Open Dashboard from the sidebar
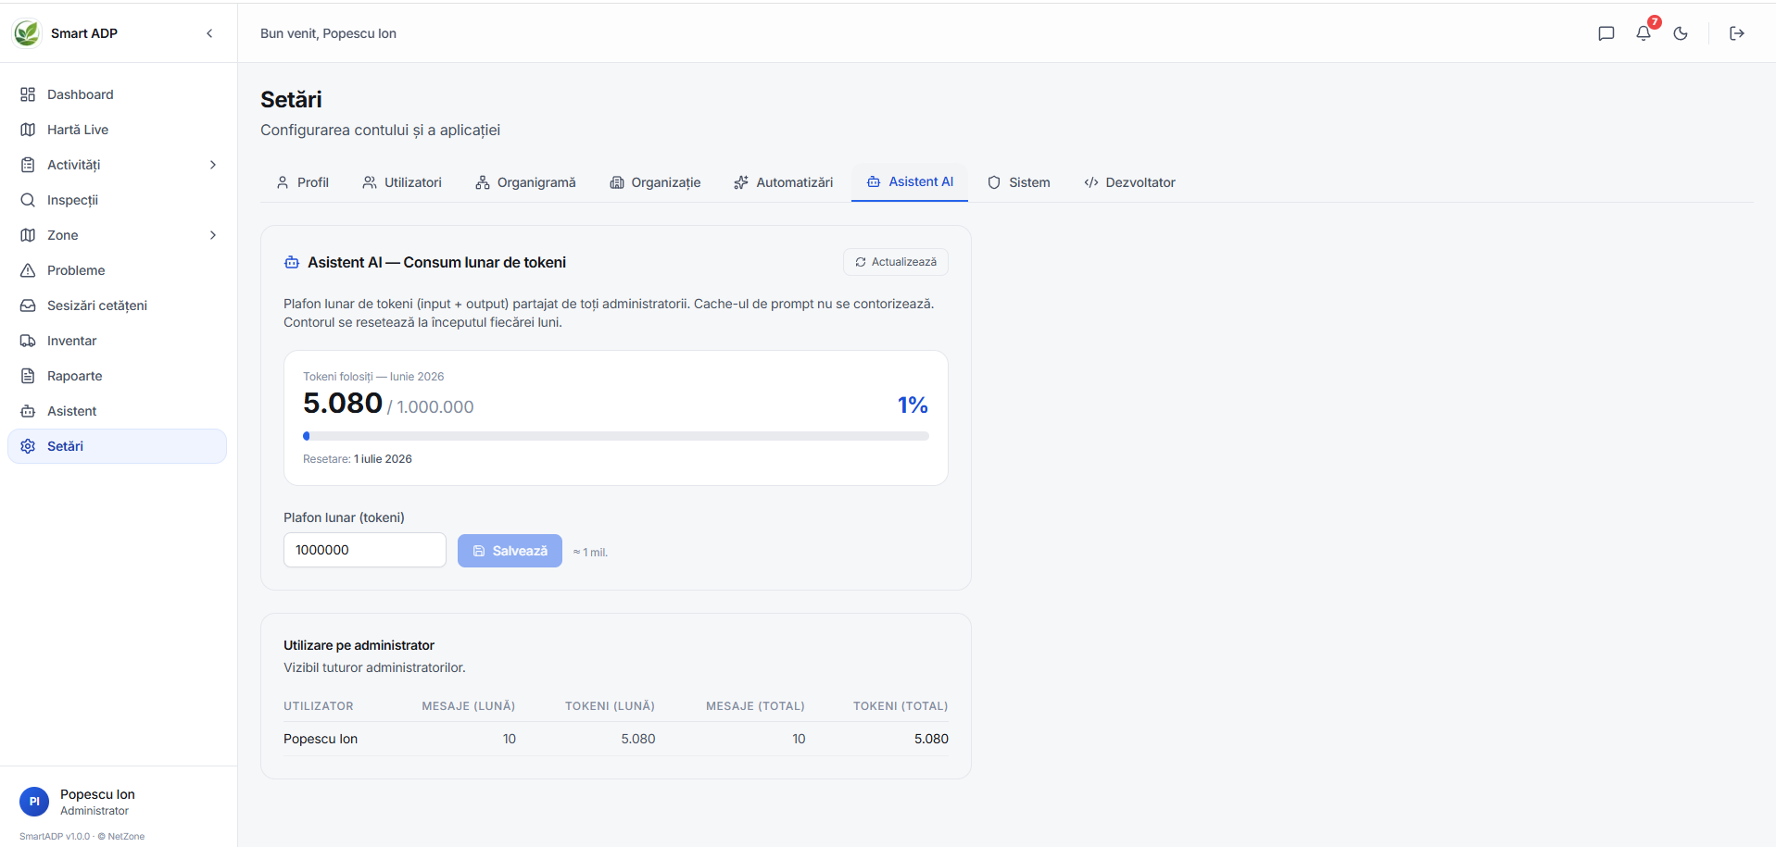Viewport: 1776px width, 847px height. 117,94
